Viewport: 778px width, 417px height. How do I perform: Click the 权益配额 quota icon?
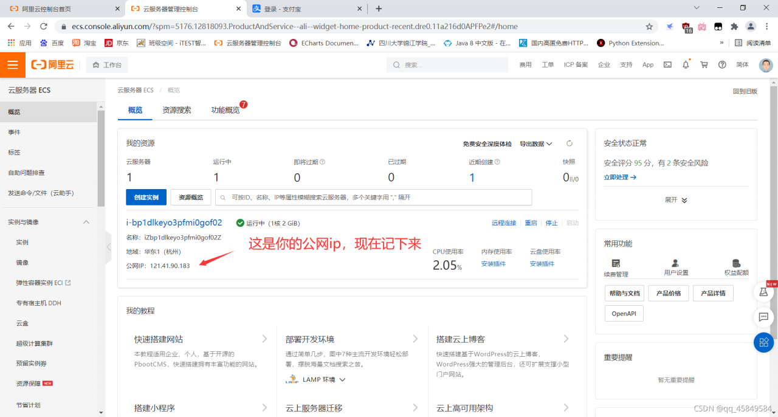point(736,263)
